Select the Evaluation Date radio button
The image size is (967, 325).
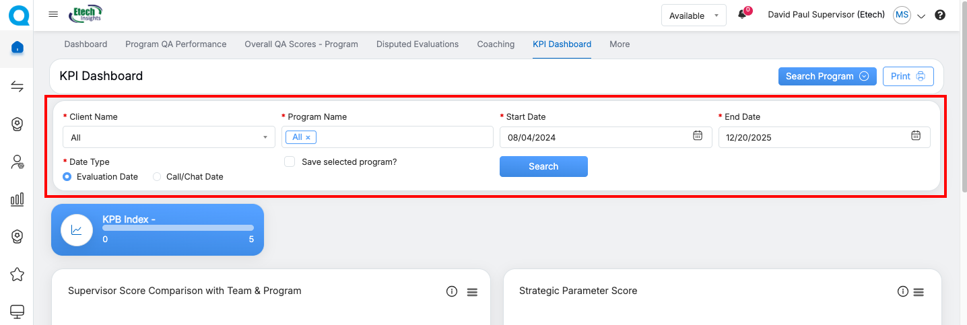click(x=67, y=177)
